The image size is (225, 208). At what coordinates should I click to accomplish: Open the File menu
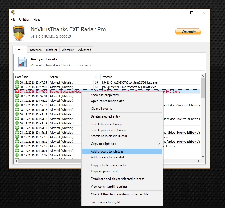tap(13, 20)
